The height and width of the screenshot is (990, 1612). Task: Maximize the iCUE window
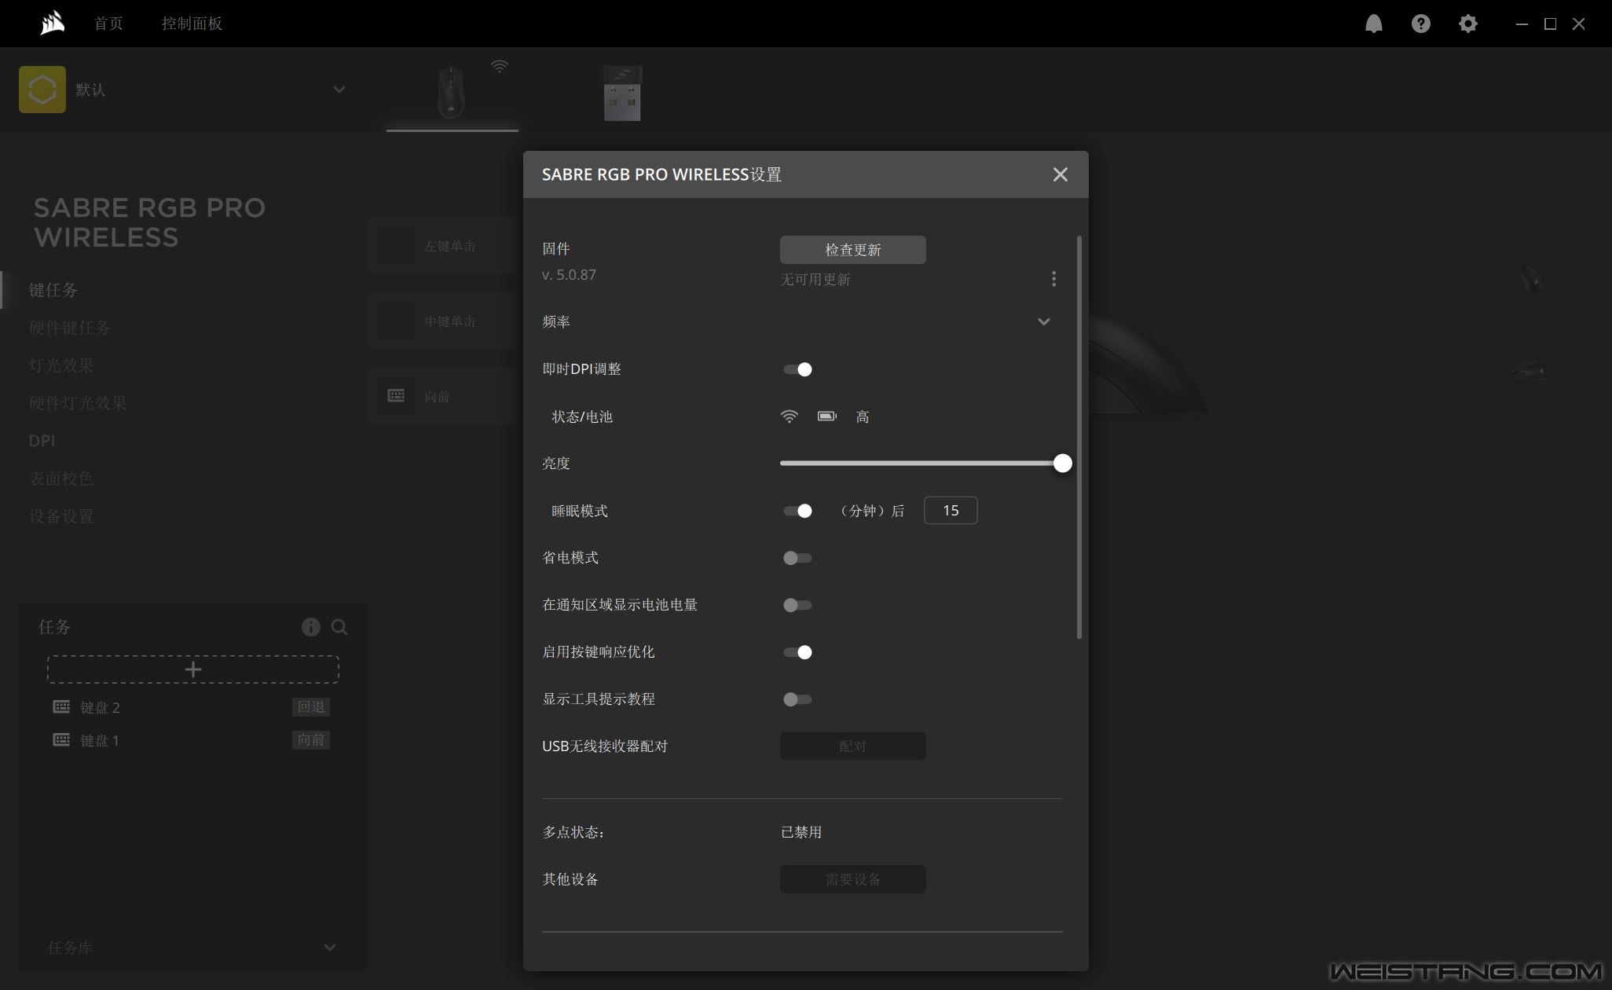pos(1550,24)
